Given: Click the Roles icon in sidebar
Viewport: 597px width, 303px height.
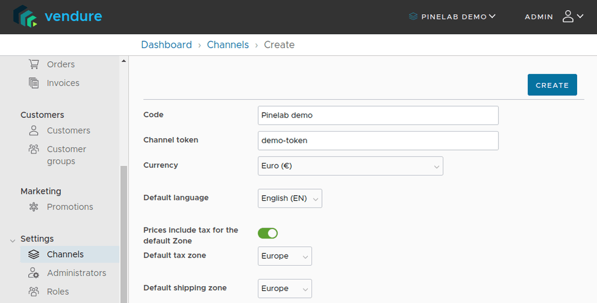Looking at the screenshot, I should (x=34, y=292).
